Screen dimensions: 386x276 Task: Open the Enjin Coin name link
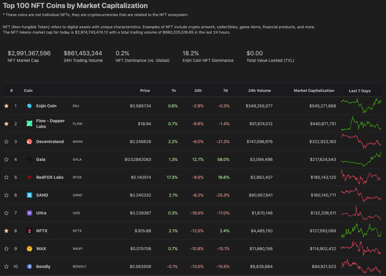click(x=46, y=106)
